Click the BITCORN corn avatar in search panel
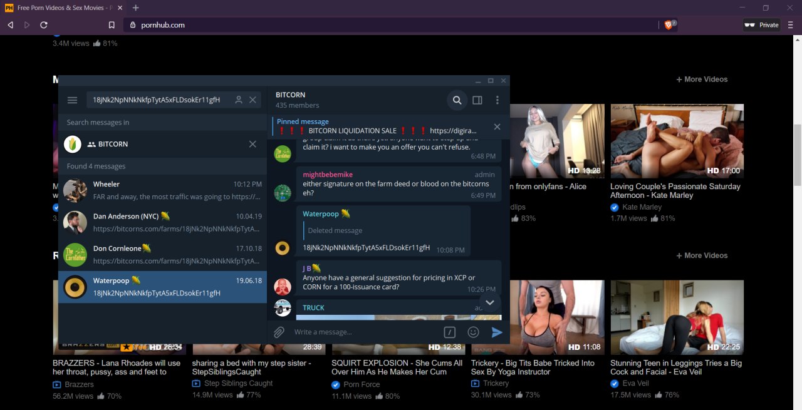This screenshot has height=410, width=802. [x=73, y=144]
